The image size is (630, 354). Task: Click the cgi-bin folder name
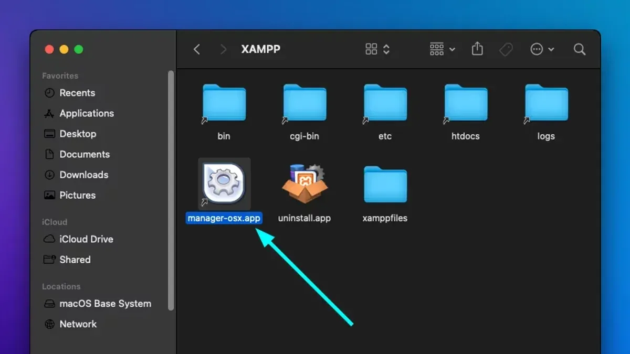304,136
